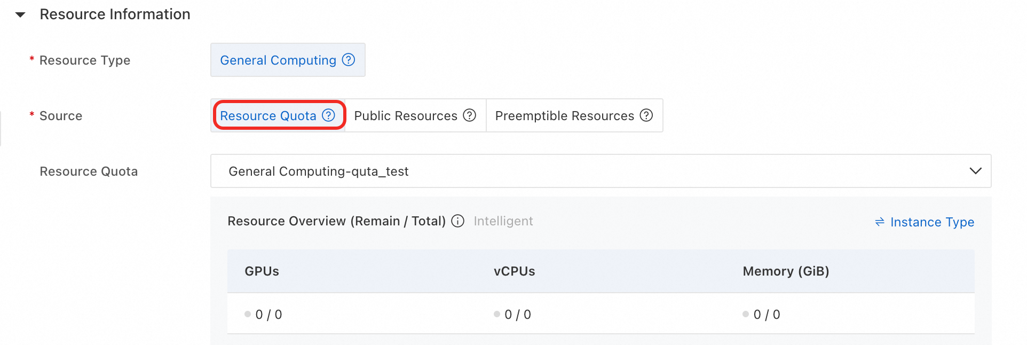Switch view to Instance Type

[932, 222]
